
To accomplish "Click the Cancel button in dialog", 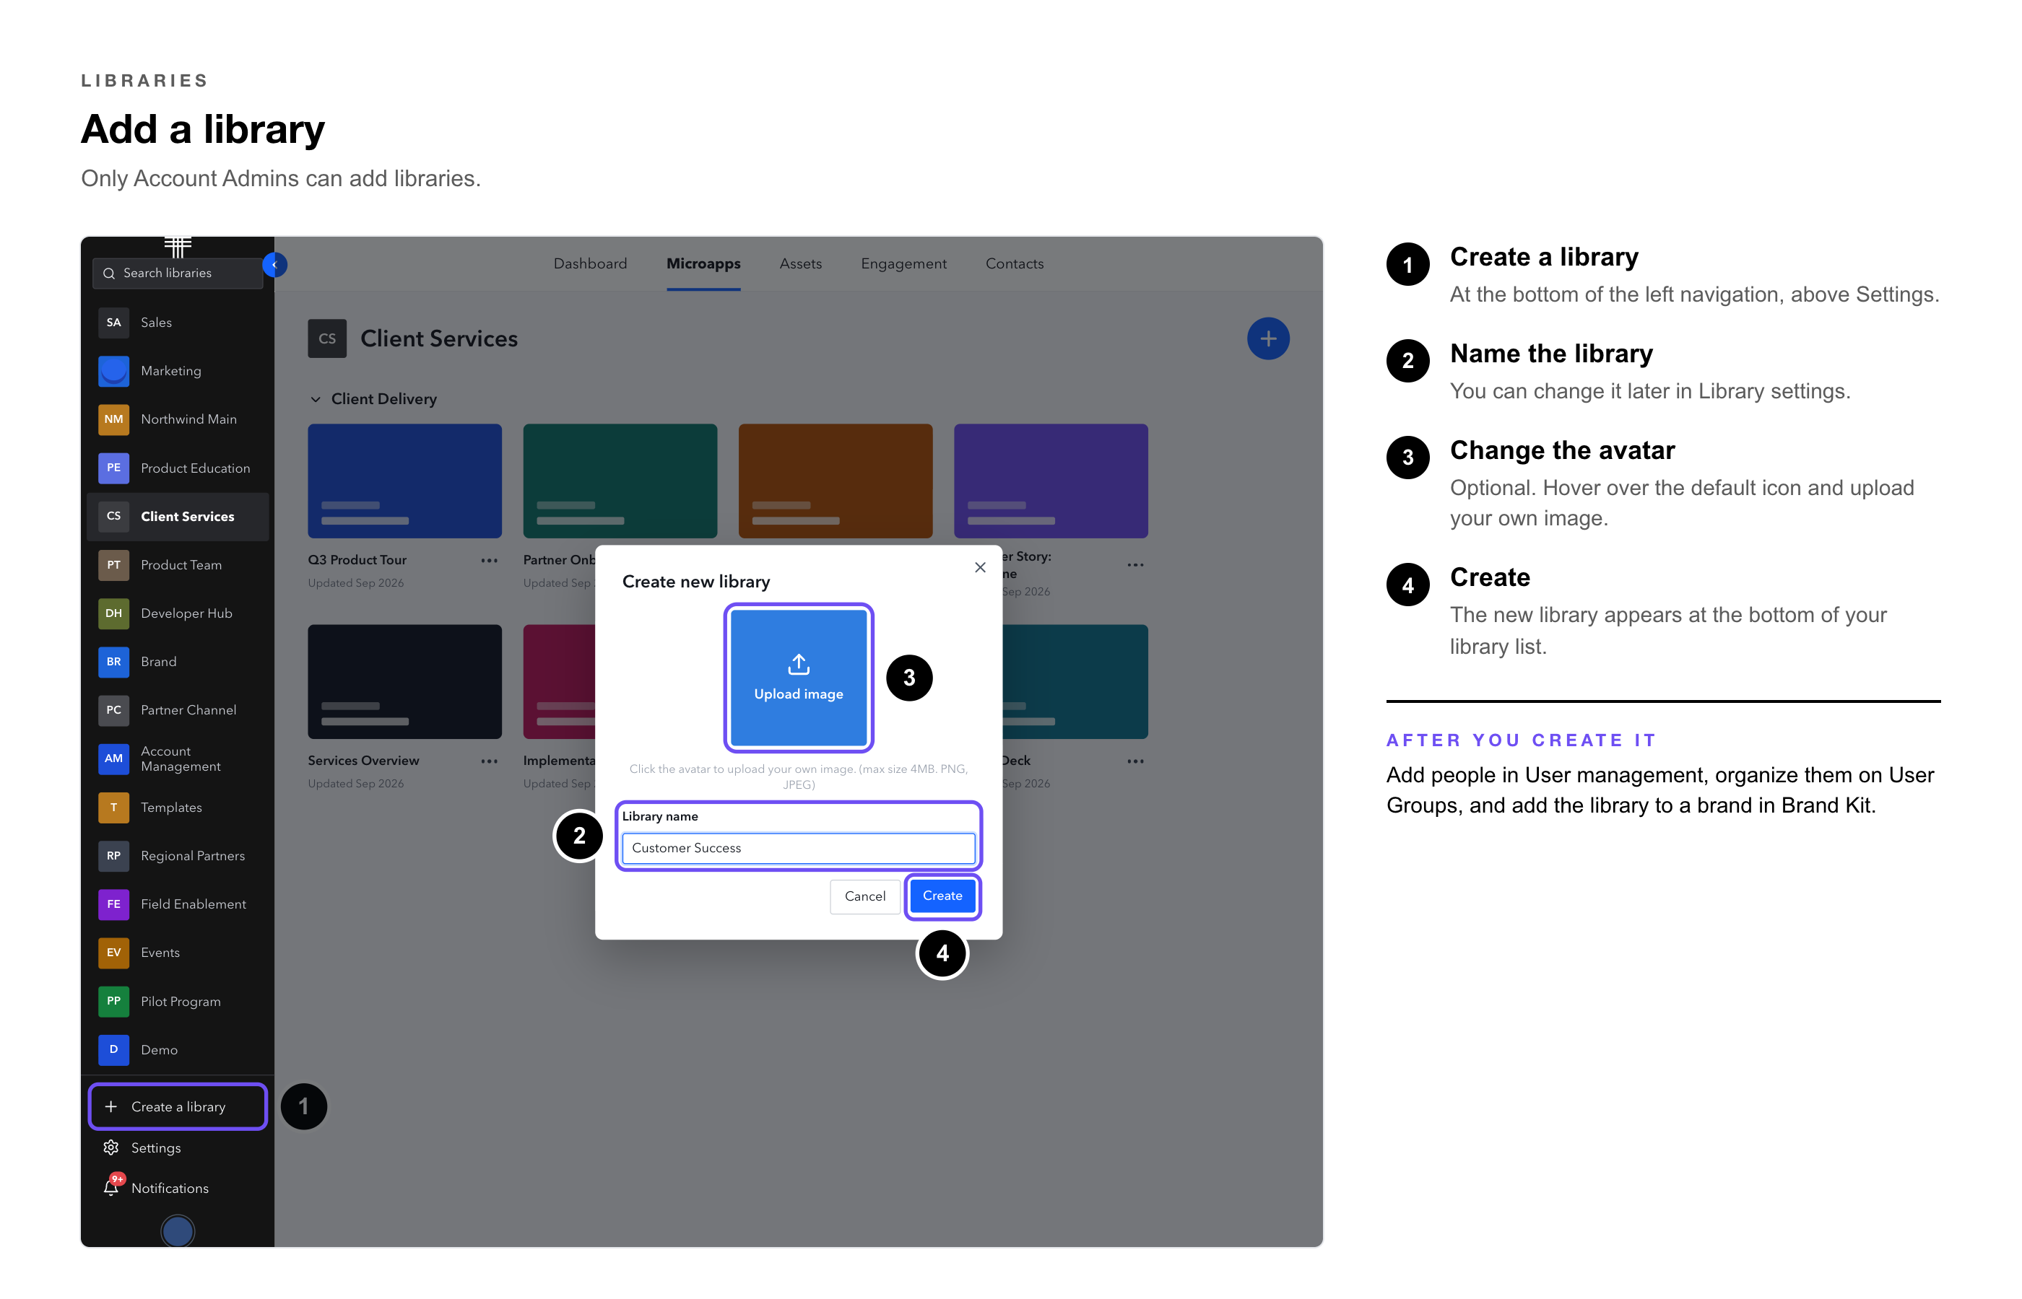I will pos(865,896).
